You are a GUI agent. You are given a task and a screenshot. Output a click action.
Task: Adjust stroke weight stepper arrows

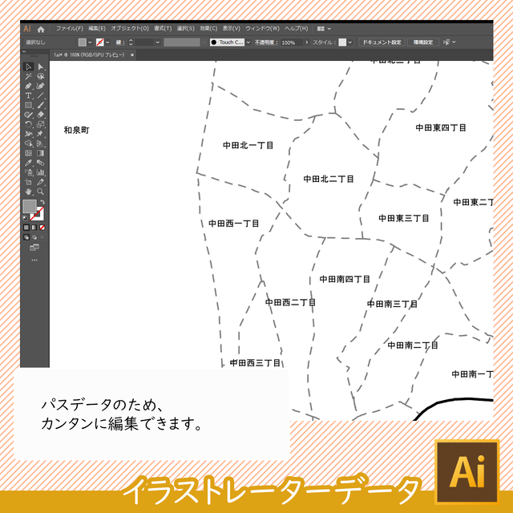131,42
